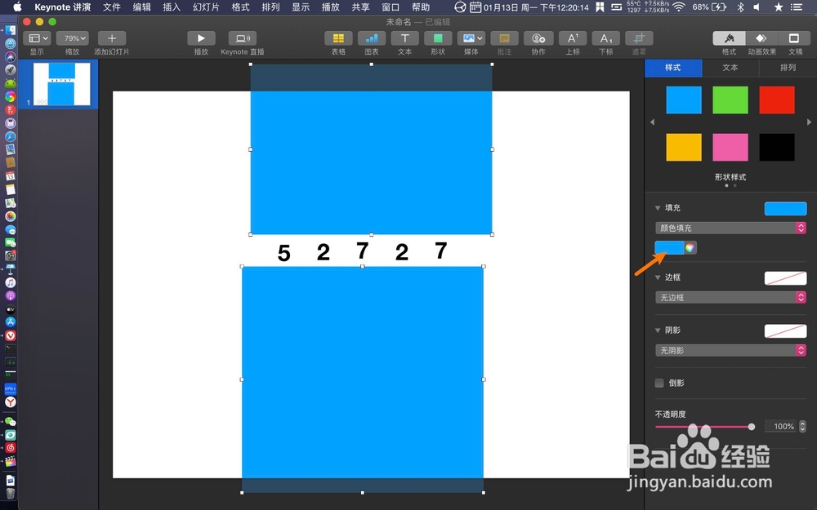The height and width of the screenshot is (510, 817).
Task: Select the red shape style swatch
Action: (x=777, y=100)
